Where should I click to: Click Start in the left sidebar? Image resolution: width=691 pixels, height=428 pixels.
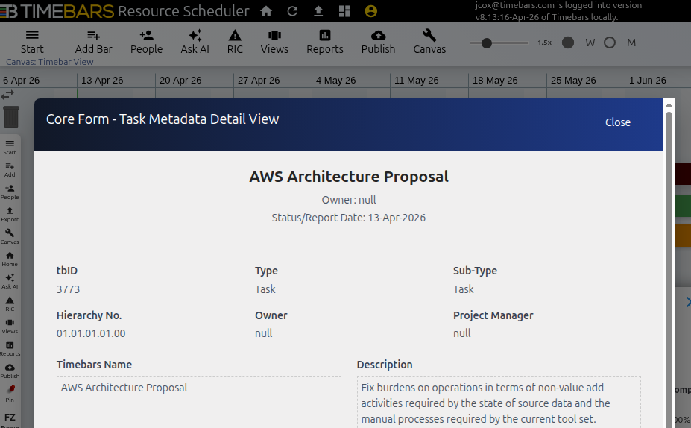point(10,147)
